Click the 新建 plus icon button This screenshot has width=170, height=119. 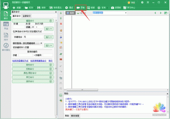(17, 8)
